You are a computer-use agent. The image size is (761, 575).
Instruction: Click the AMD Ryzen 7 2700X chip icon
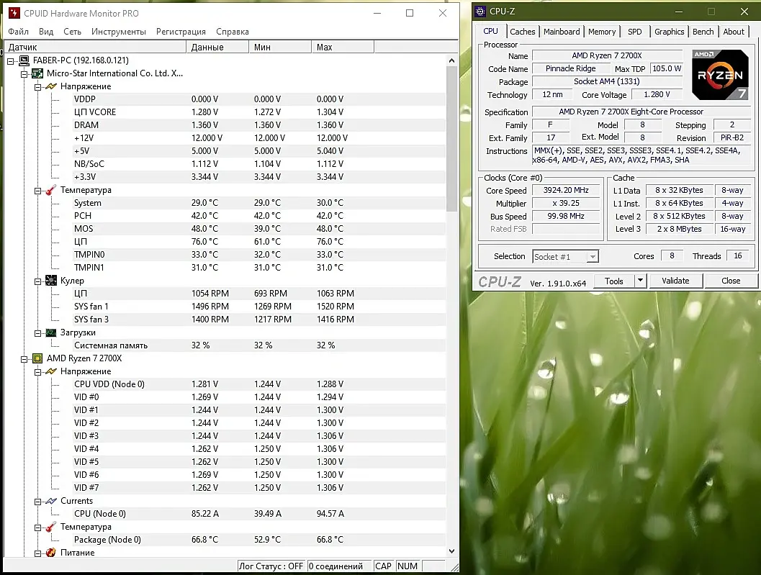point(37,358)
